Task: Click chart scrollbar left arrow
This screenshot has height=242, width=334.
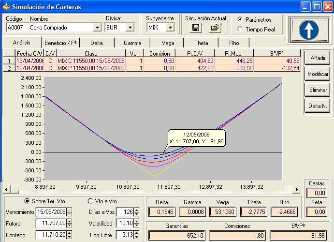Action: point(6,189)
